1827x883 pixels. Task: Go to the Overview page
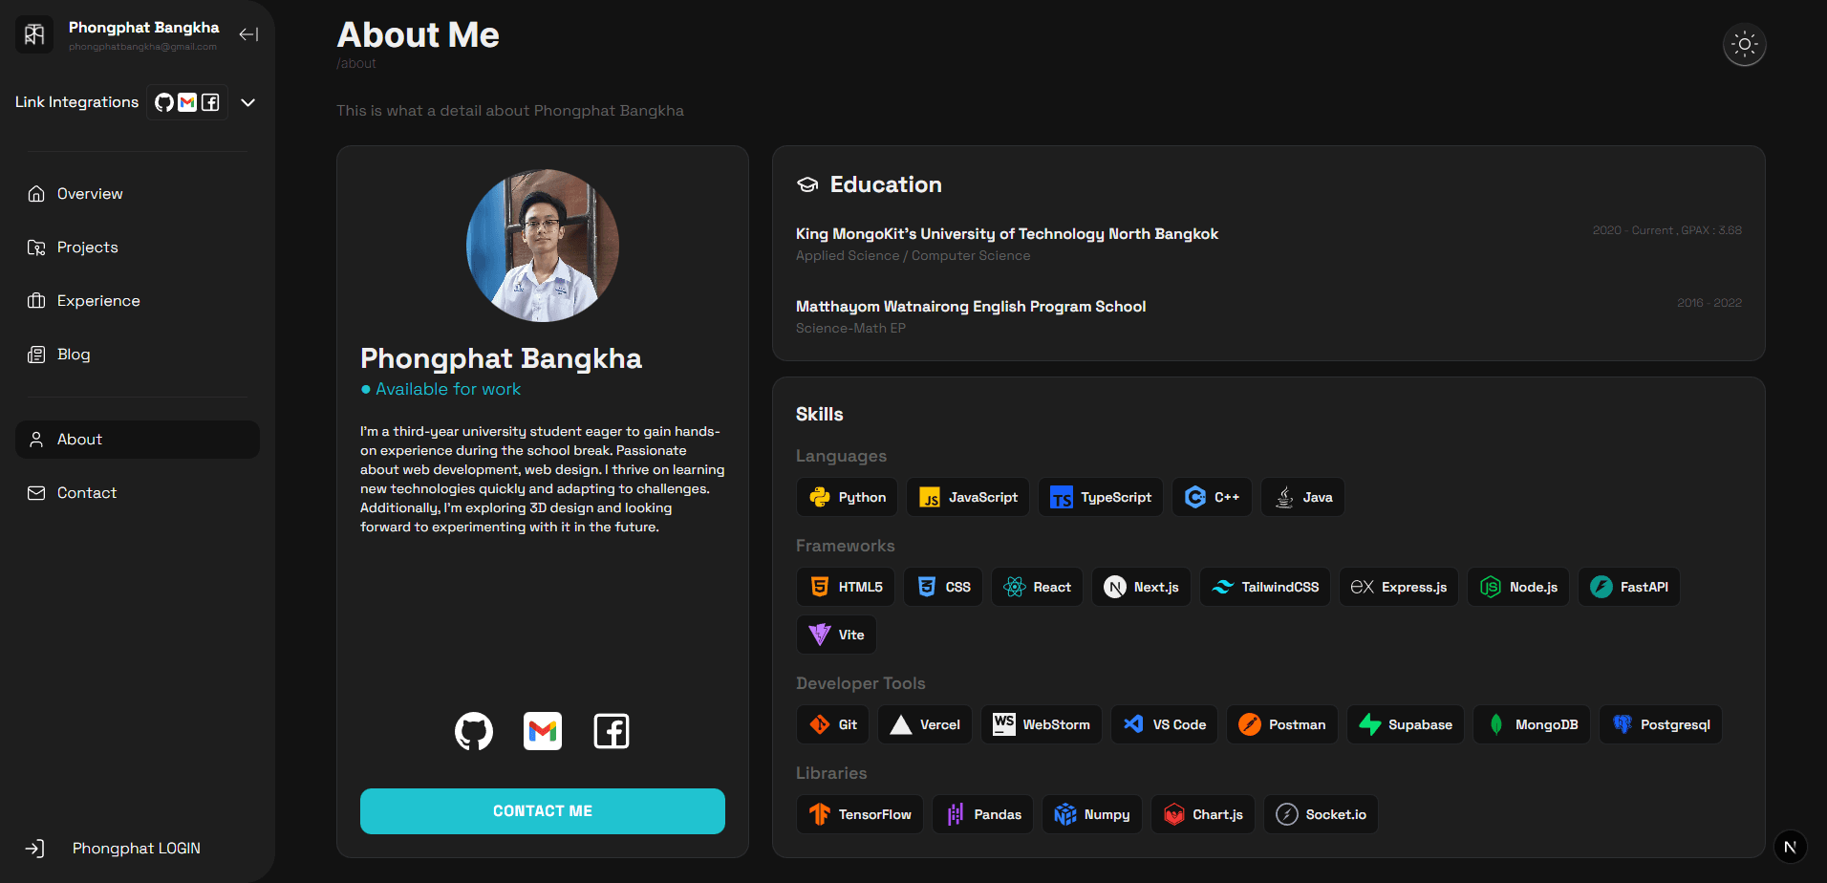90,194
